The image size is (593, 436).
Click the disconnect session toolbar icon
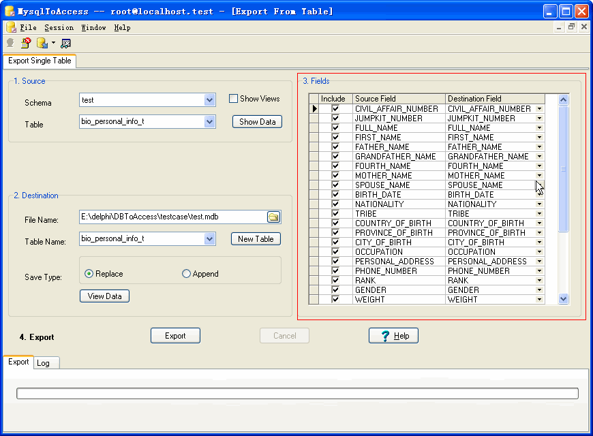coord(26,44)
